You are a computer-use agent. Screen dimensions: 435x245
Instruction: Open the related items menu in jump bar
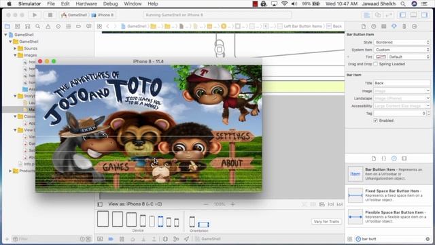[x=99, y=27]
